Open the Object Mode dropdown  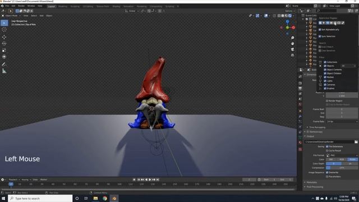pyautogui.click(x=11, y=16)
